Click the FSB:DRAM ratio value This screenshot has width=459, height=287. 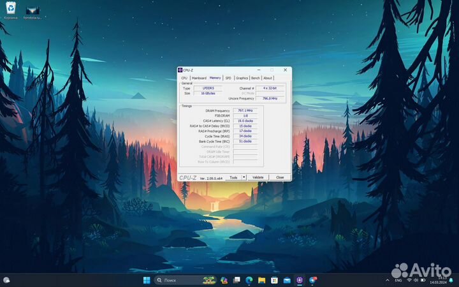click(x=245, y=115)
